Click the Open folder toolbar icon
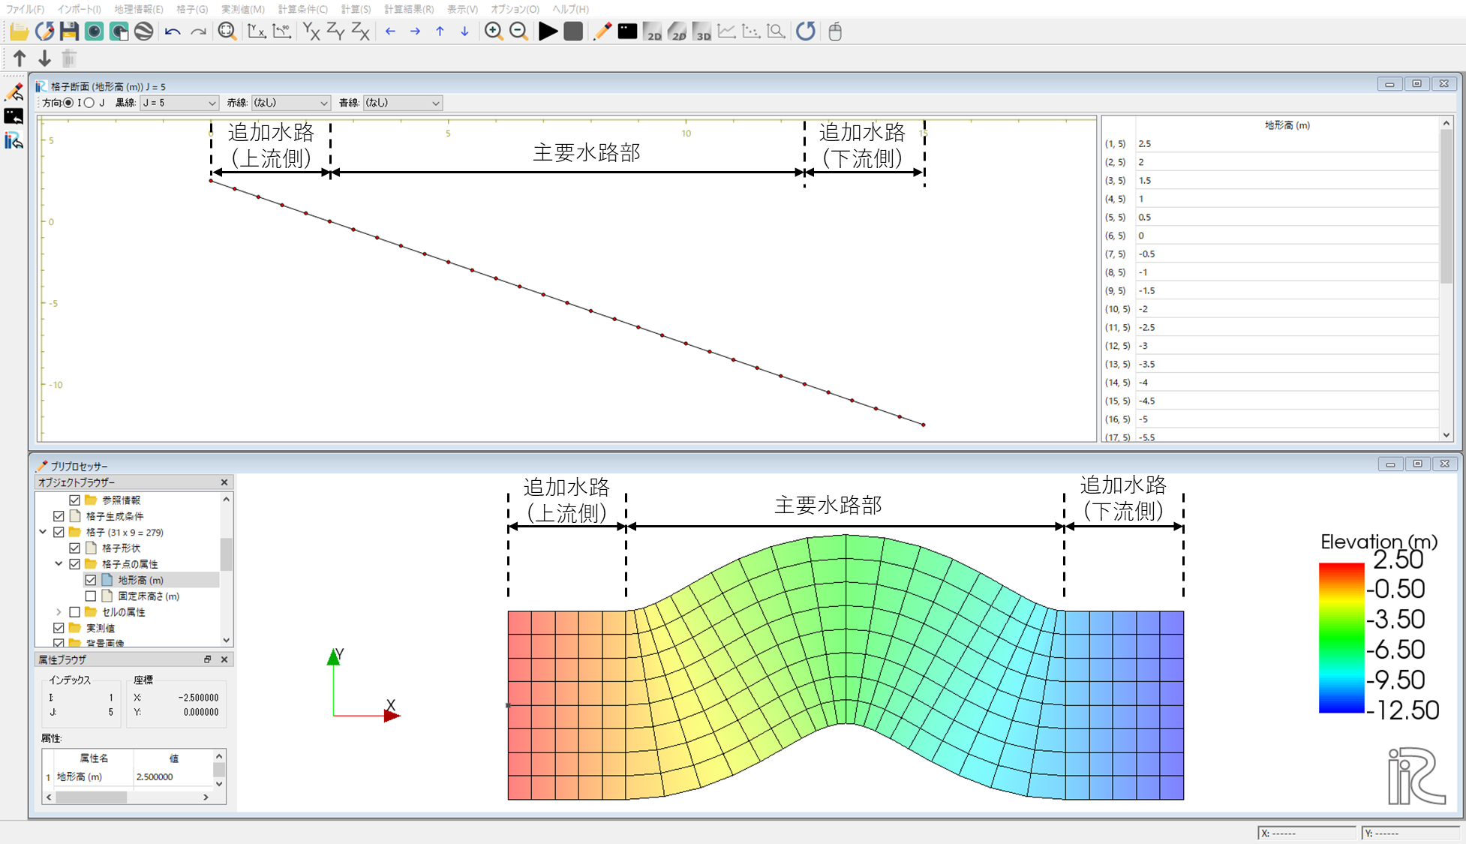This screenshot has height=844, width=1466. 19,32
